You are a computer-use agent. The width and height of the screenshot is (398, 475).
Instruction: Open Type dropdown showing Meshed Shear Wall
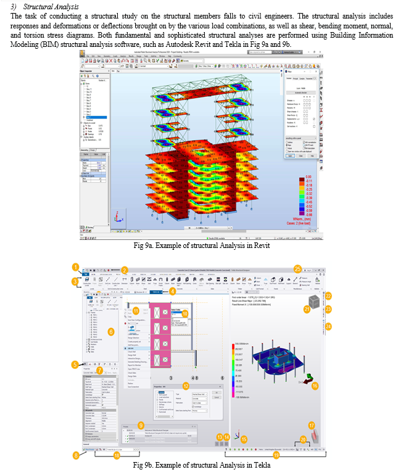200,394
